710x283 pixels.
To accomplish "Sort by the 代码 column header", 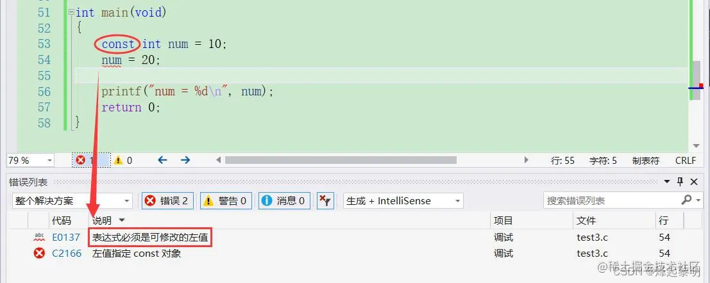I will (62, 221).
